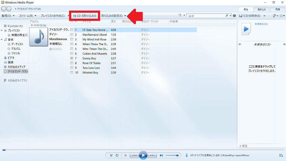Check the box for Minstrel Boy
The width and height of the screenshot is (286, 161).
tap(72, 73)
